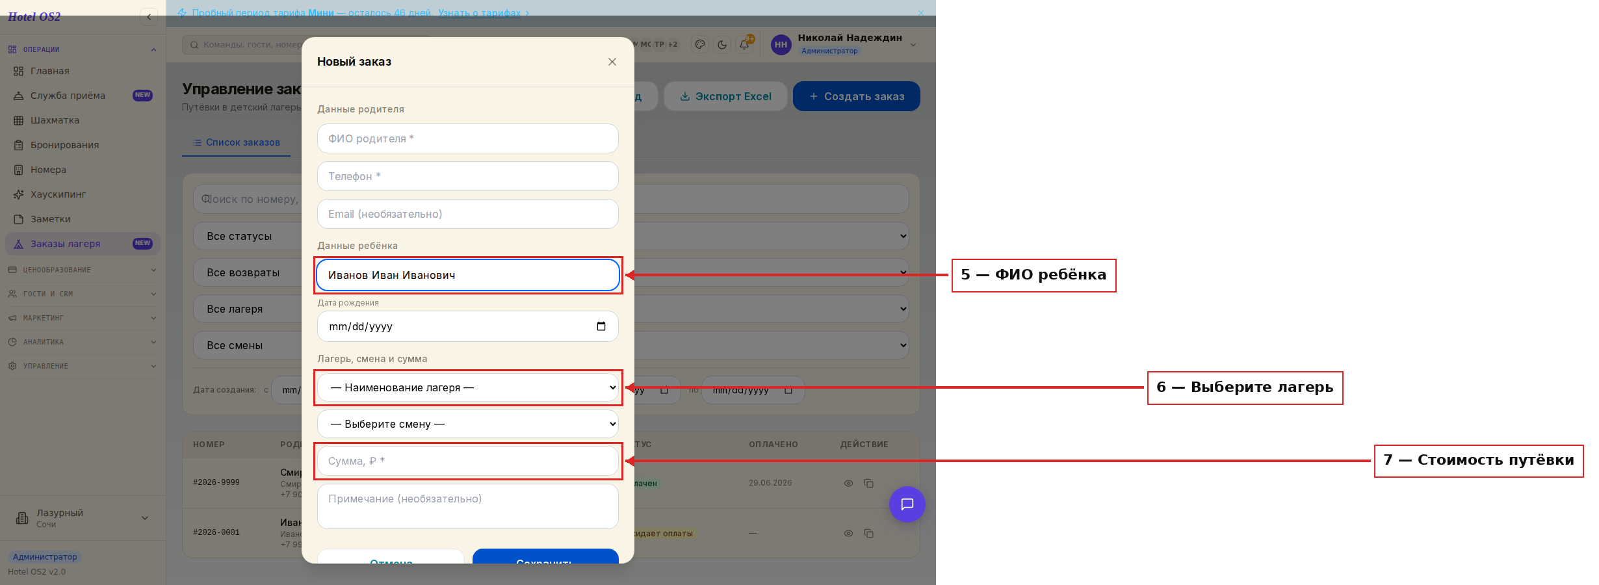Close the Новый заказ dialog
This screenshot has height=585, width=1599.
612,62
